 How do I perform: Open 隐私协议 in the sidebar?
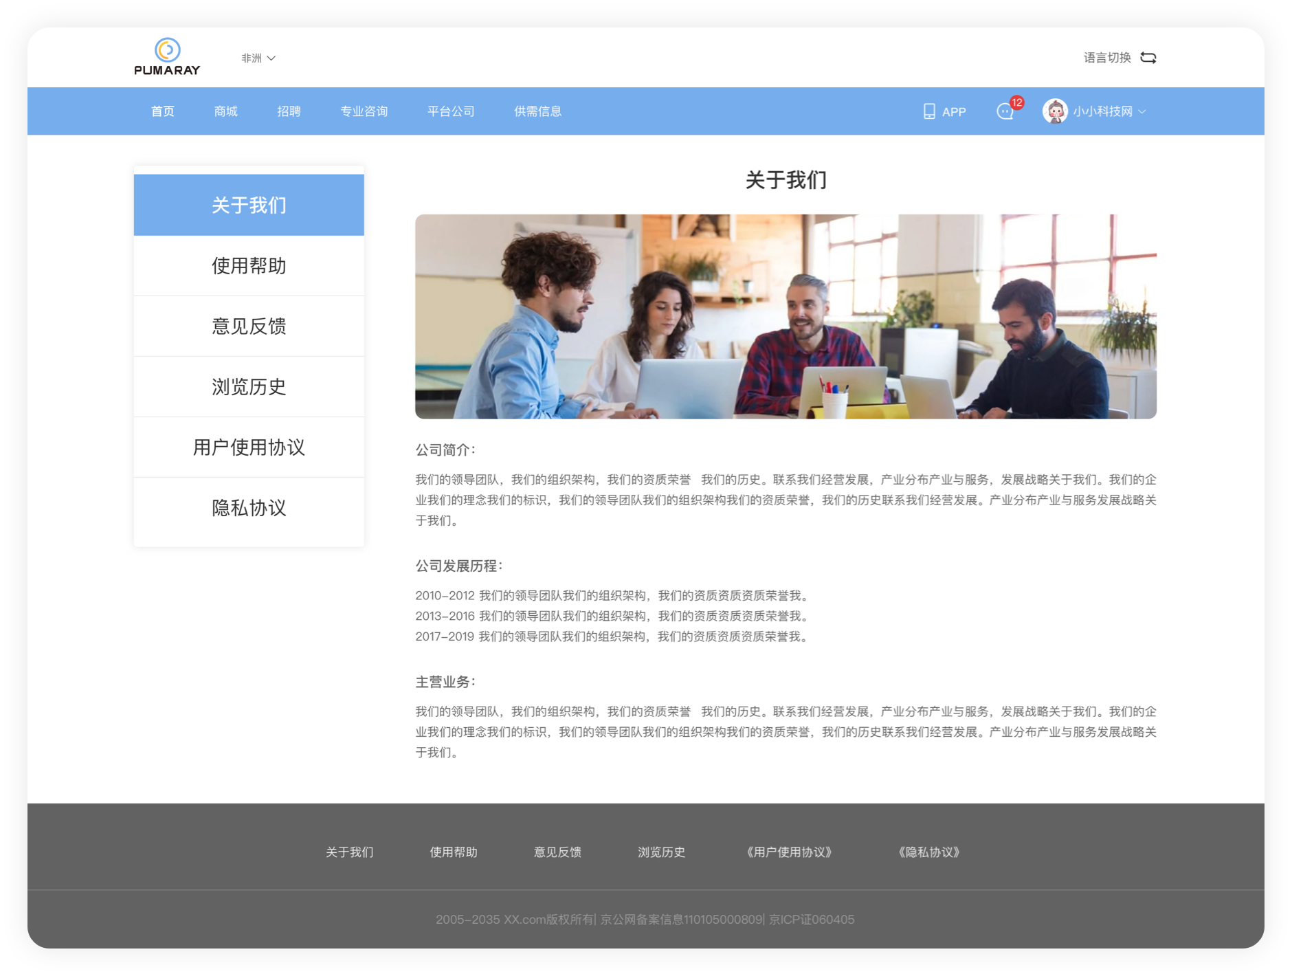pos(249,508)
